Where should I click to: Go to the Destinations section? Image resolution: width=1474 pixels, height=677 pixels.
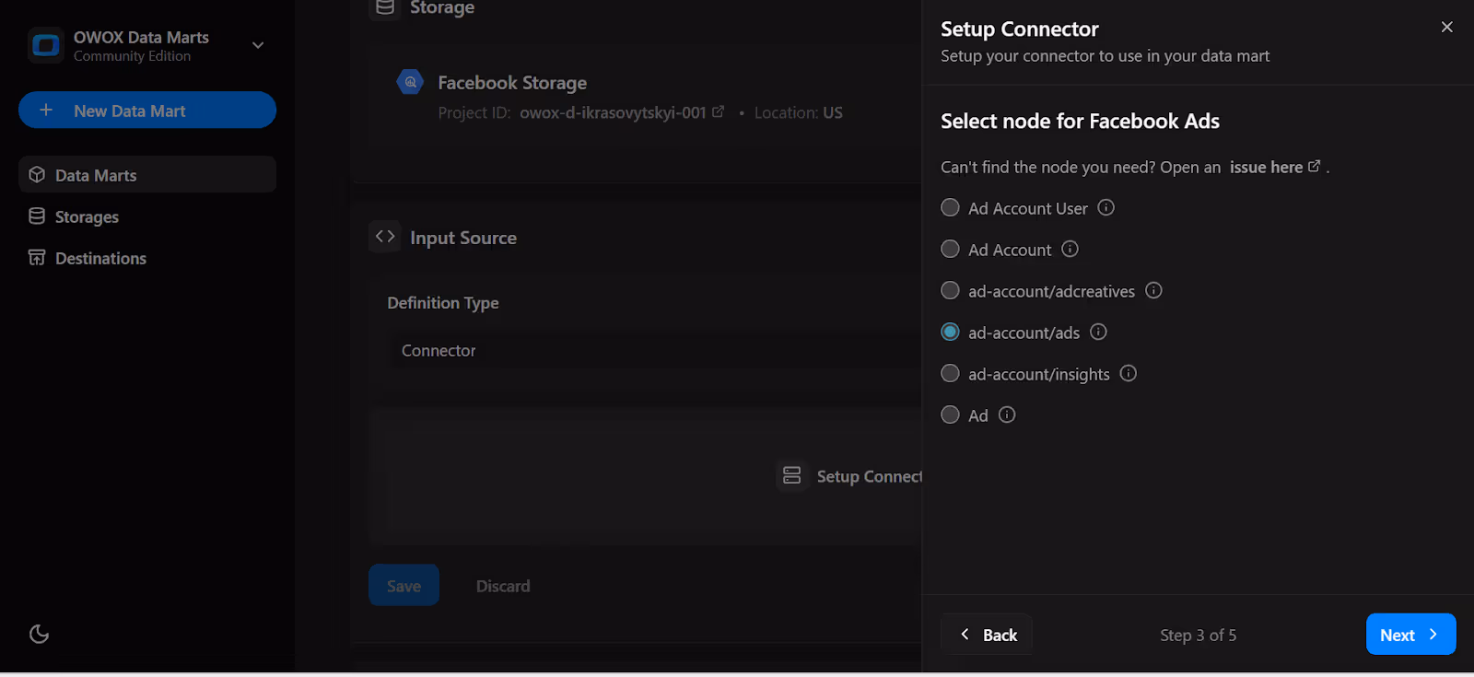tap(100, 259)
